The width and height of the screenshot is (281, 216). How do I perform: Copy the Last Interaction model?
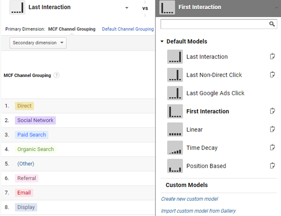pyautogui.click(x=272, y=56)
